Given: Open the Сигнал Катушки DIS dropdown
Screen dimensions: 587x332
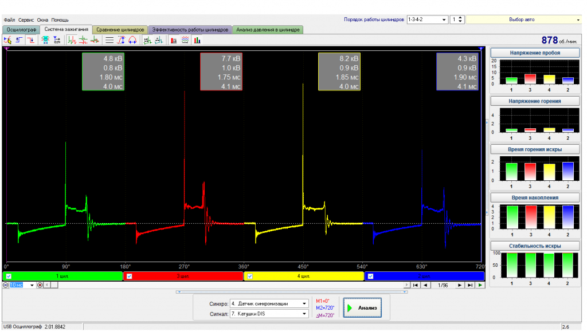Looking at the screenshot, I should click(269, 314).
